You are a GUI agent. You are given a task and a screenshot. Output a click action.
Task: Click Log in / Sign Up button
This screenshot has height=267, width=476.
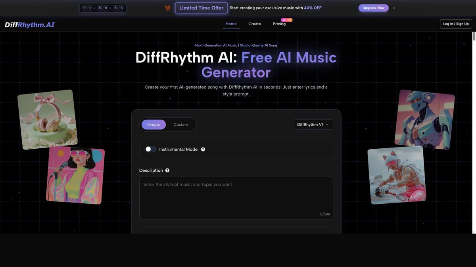(x=456, y=24)
